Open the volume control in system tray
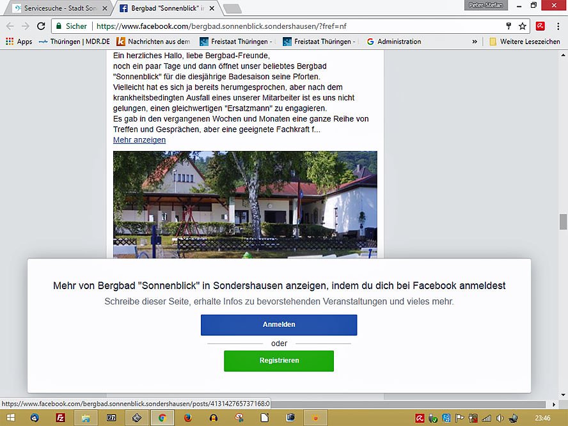 click(500, 418)
